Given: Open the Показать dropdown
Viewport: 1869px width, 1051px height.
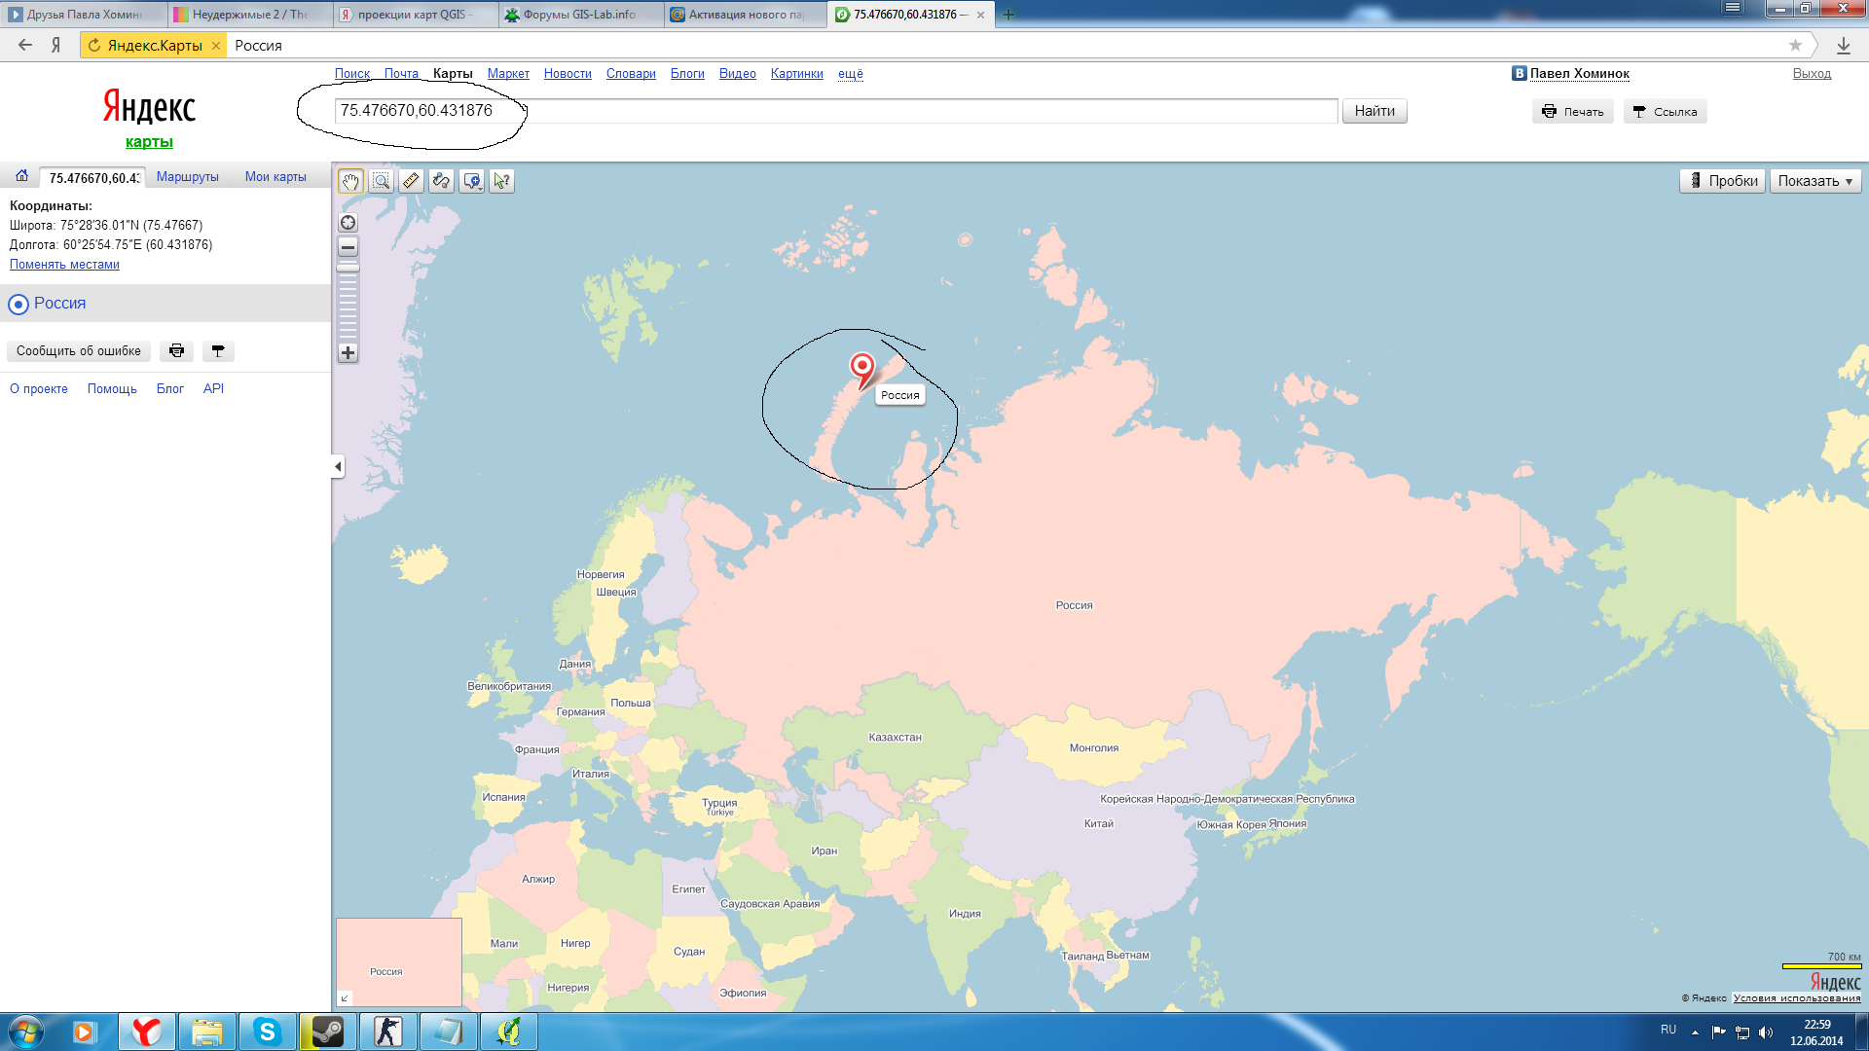Looking at the screenshot, I should click(1814, 181).
